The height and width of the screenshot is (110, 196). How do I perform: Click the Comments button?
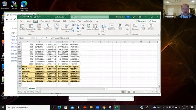(x=141, y=21)
